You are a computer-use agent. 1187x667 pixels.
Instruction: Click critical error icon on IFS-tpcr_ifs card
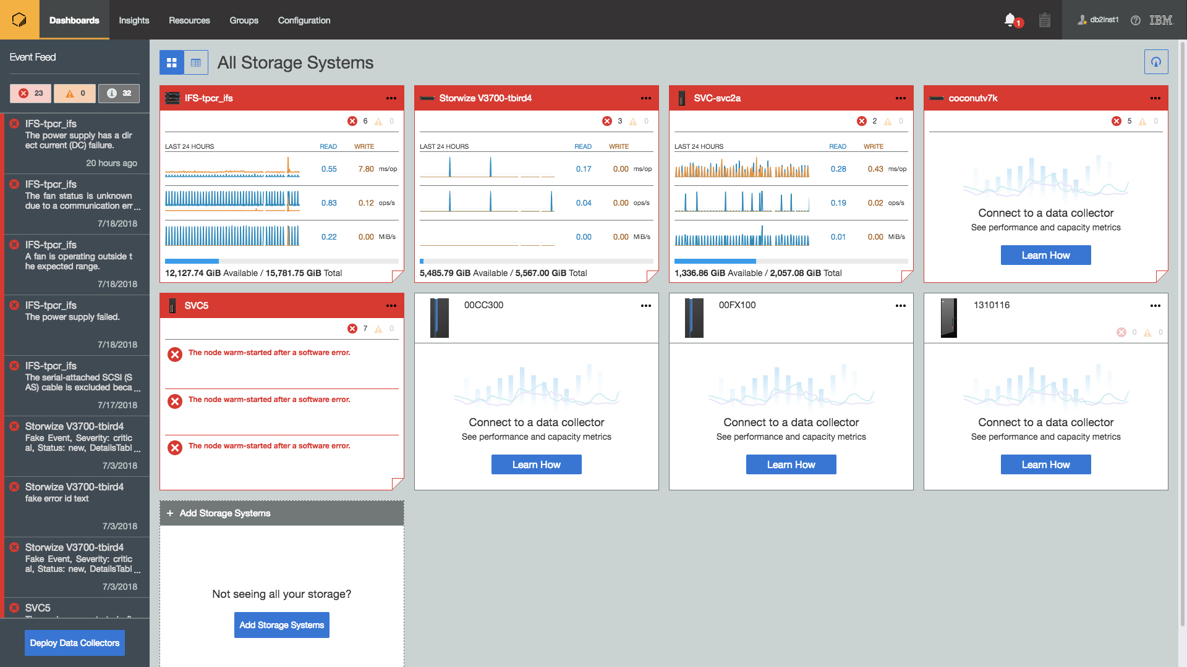point(352,121)
